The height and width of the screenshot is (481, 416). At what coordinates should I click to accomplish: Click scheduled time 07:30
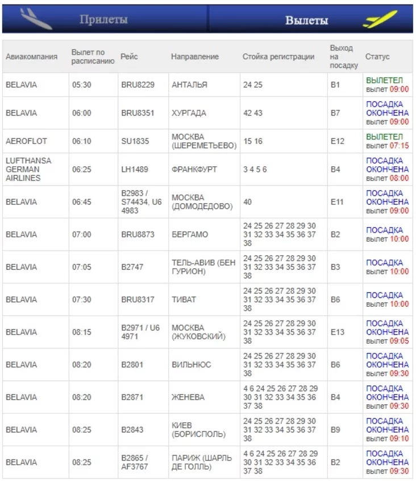coord(82,299)
